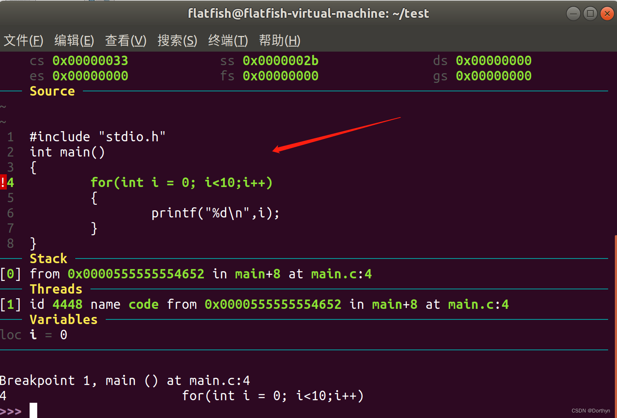Click the [0] stack frame index
The image size is (617, 418).
click(x=11, y=274)
